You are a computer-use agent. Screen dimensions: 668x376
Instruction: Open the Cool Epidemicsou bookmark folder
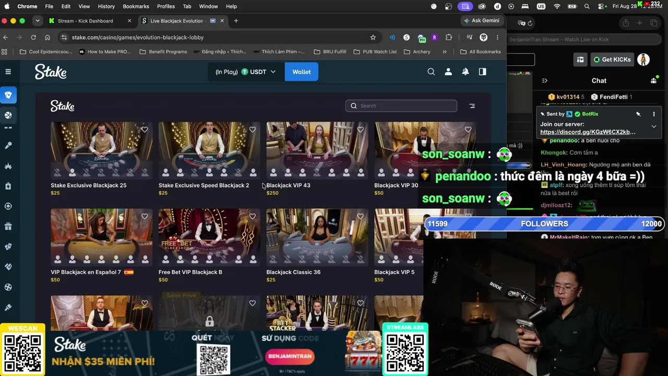[46, 52]
